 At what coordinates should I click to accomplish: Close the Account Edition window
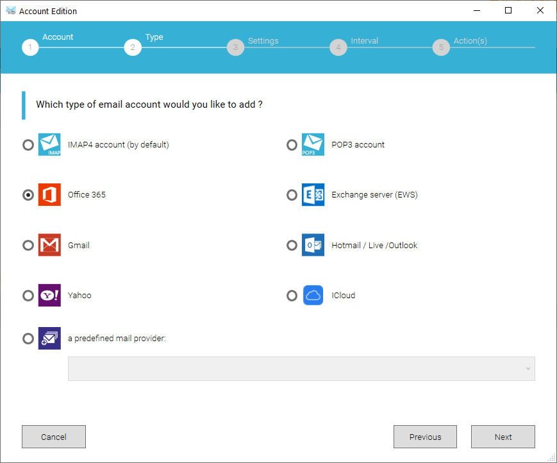[x=540, y=10]
